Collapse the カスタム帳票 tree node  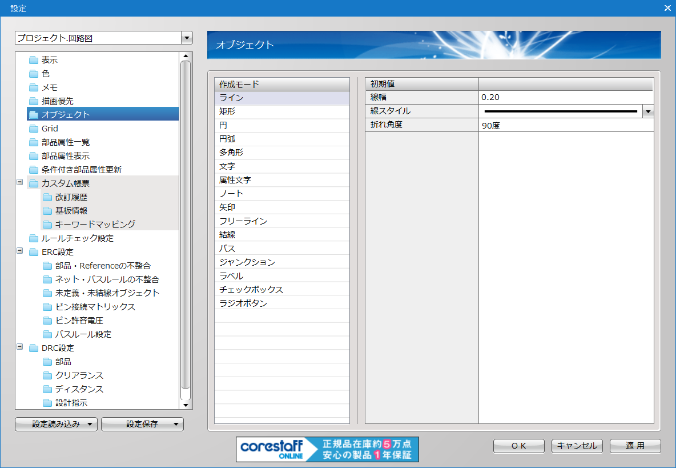(x=20, y=183)
